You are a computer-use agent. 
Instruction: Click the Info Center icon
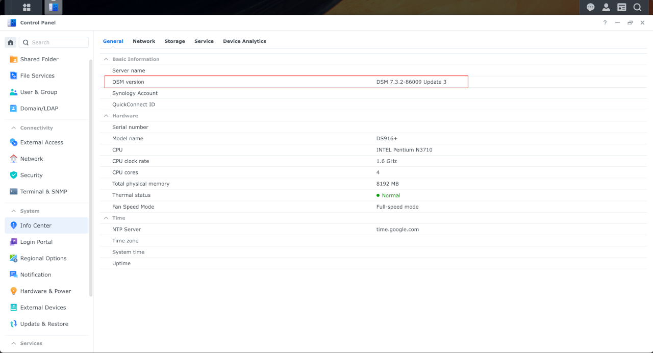(14, 225)
